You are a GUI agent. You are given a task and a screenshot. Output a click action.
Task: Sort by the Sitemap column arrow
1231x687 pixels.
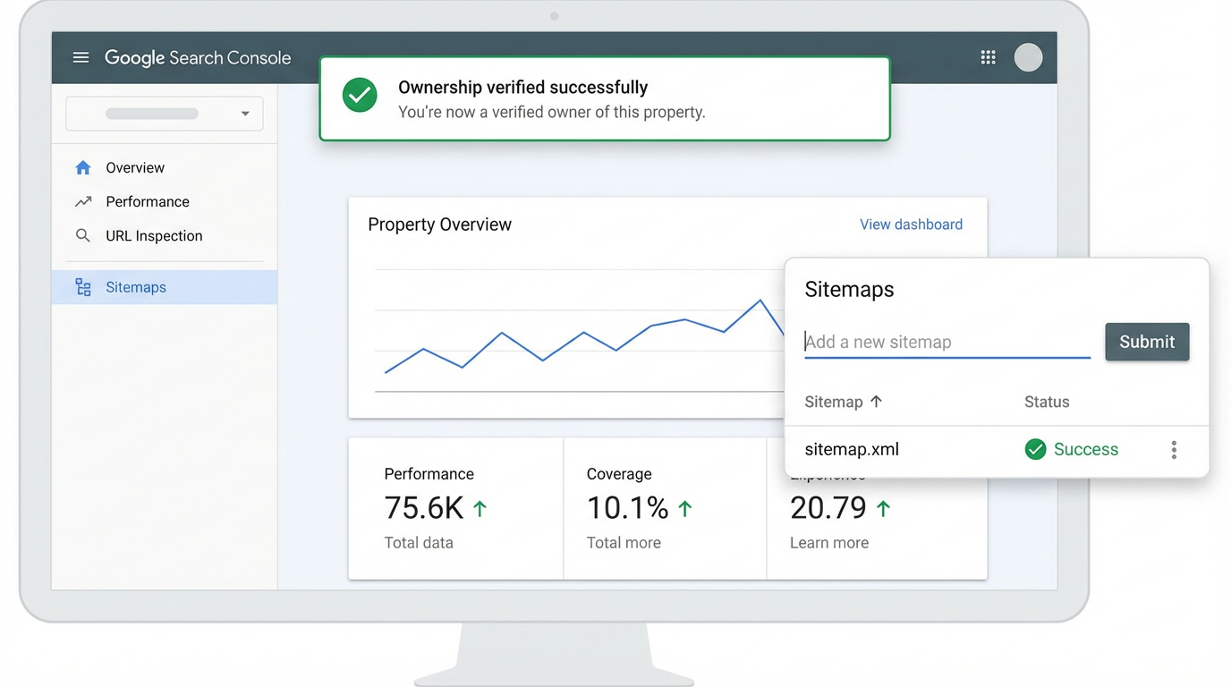[875, 401]
